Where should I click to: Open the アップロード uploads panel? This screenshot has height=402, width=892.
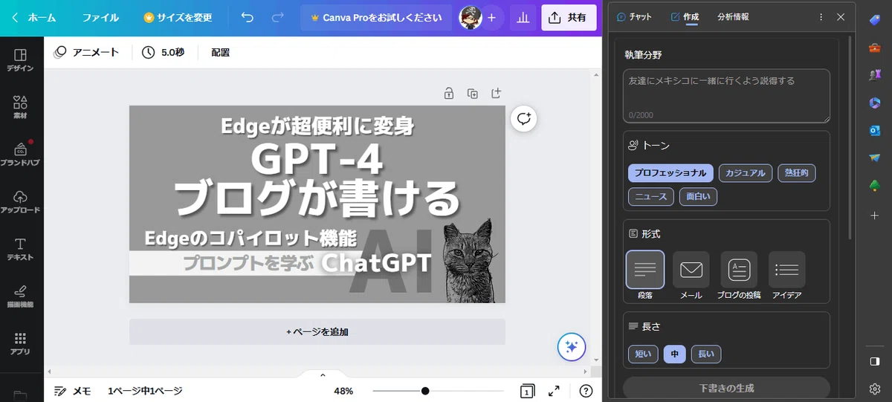click(21, 201)
